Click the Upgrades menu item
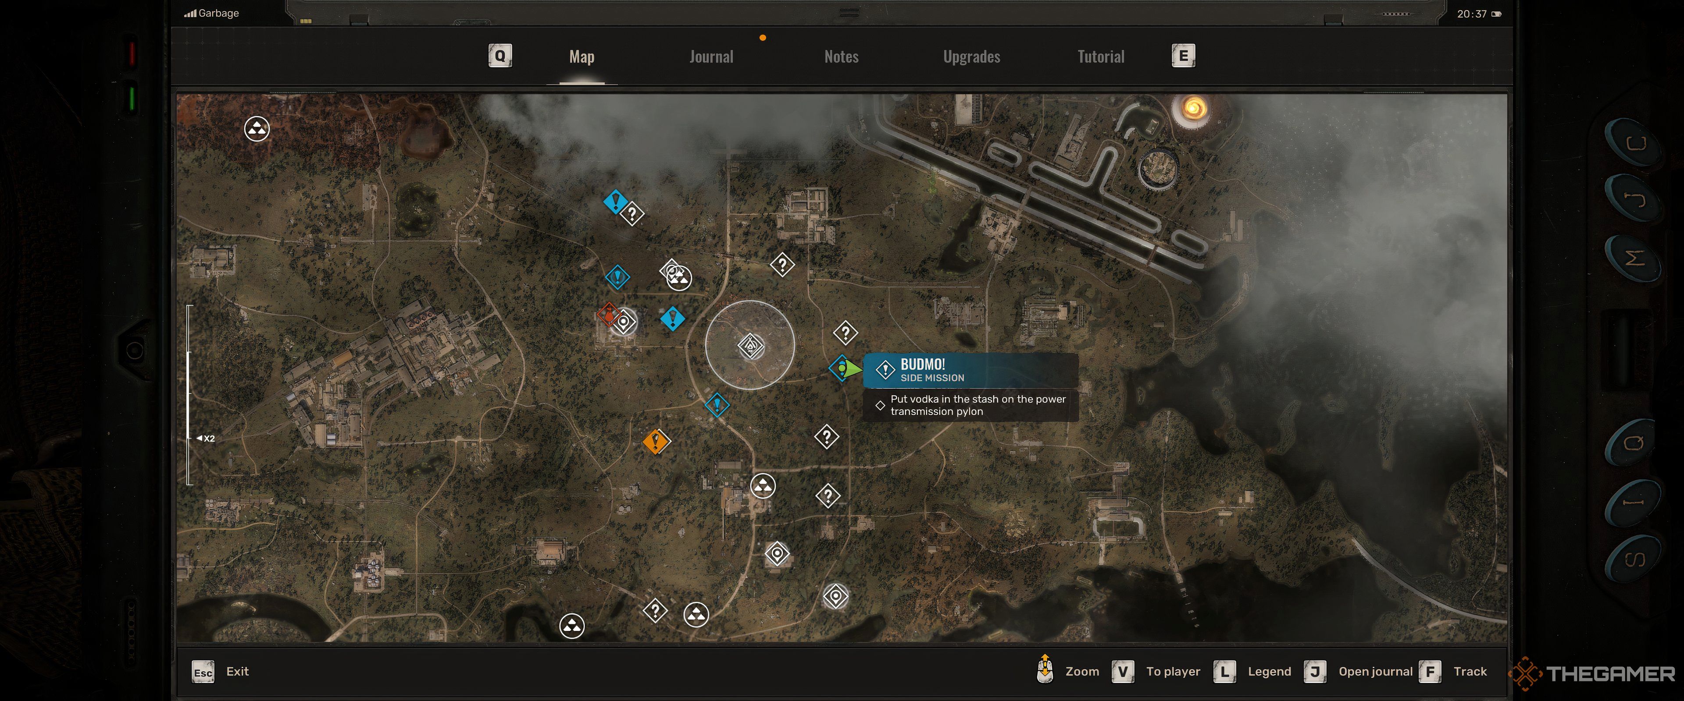 tap(971, 55)
